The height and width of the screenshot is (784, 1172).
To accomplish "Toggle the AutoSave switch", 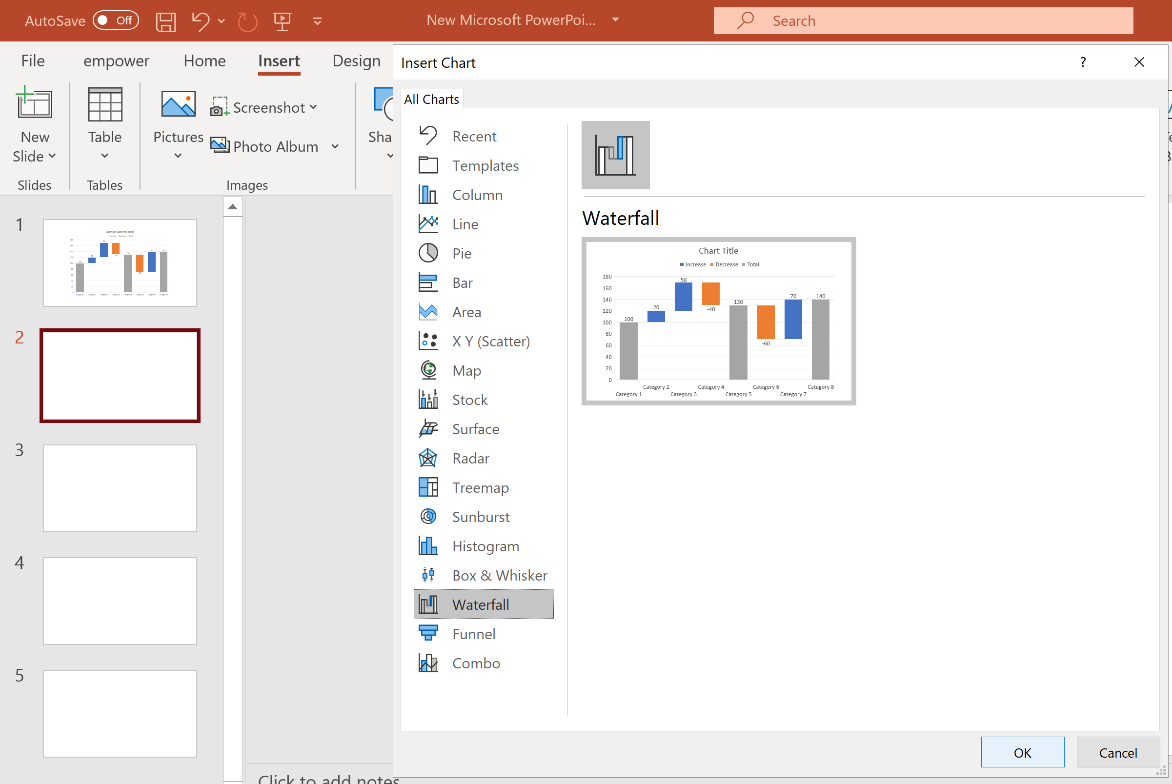I will [116, 20].
